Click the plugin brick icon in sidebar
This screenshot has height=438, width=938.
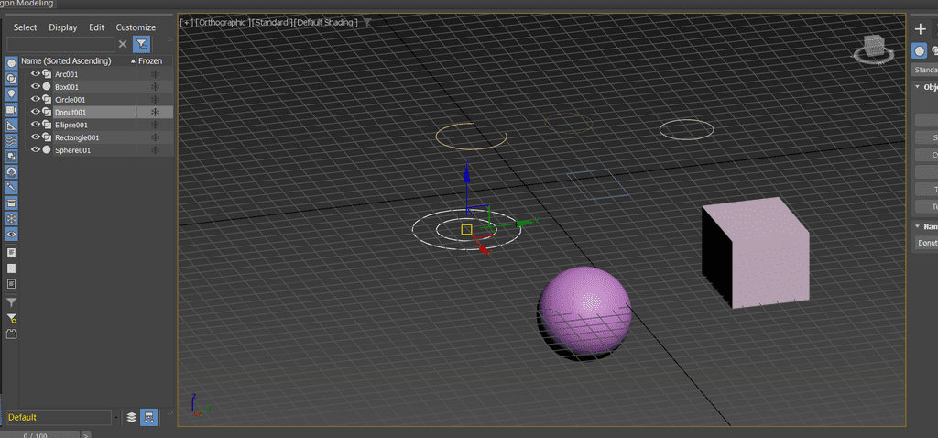(x=11, y=334)
